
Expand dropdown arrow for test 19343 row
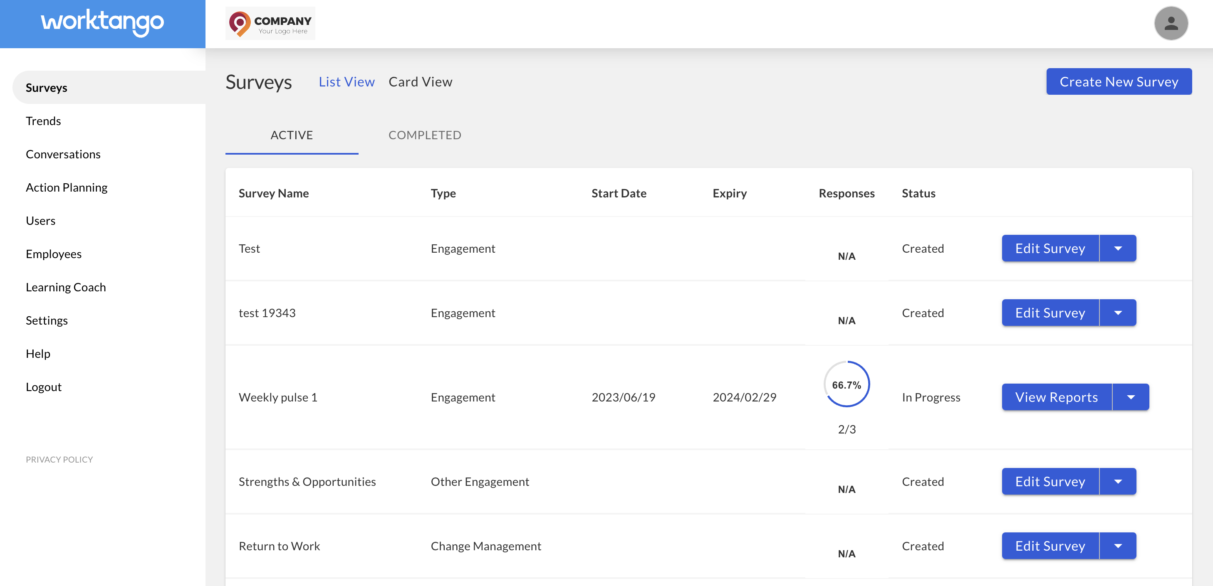1117,312
